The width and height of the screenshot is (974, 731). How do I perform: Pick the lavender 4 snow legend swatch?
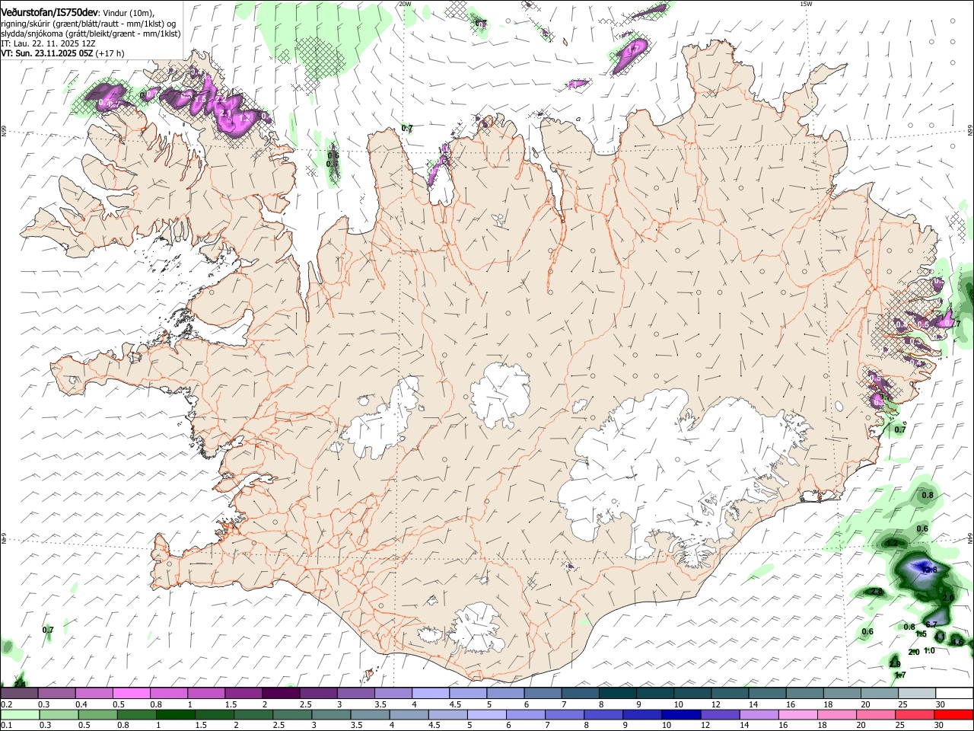(x=431, y=694)
